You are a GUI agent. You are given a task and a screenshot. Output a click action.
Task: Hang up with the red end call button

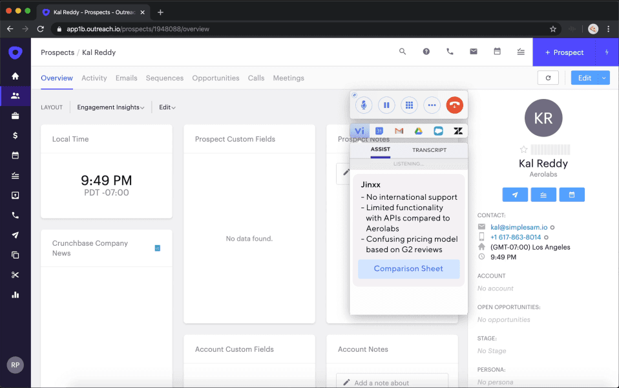455,105
